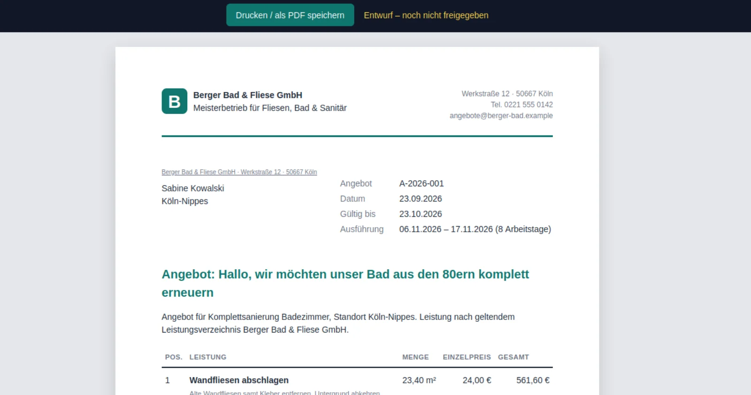
Task: Click the quantity 23,40 m²
Action: click(419, 380)
